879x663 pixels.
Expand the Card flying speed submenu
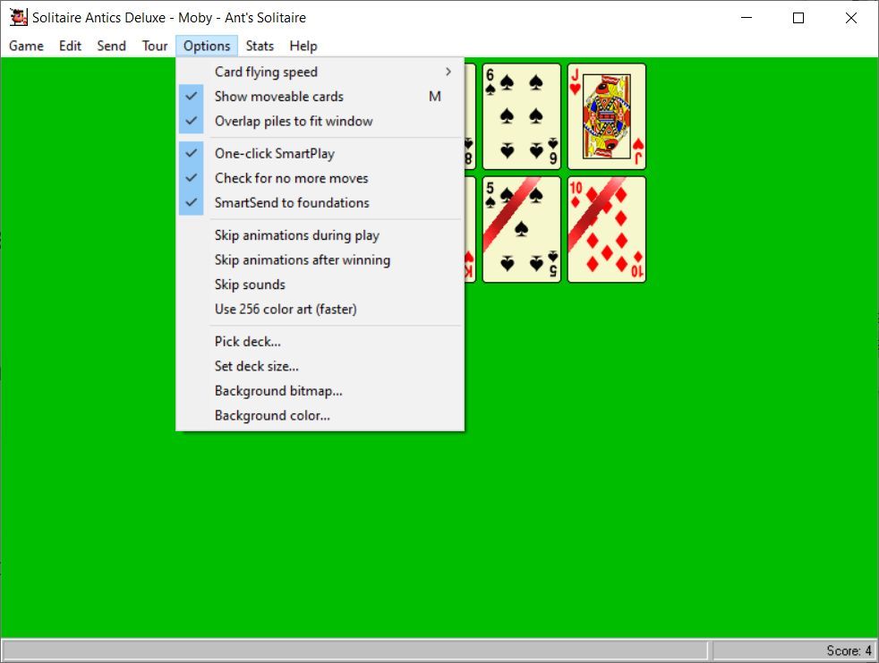[x=266, y=72]
